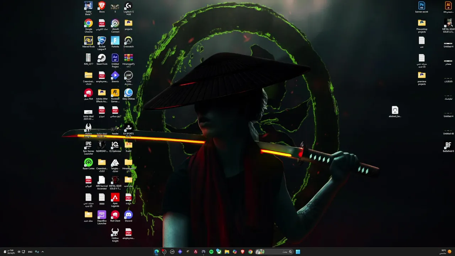The width and height of the screenshot is (455, 256).
Task: Open the Discord desktop shortcut
Action: 128,216
